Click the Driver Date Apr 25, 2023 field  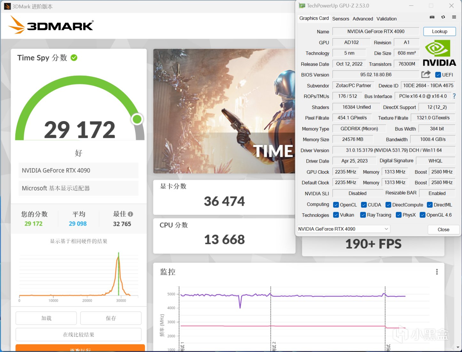354,161
